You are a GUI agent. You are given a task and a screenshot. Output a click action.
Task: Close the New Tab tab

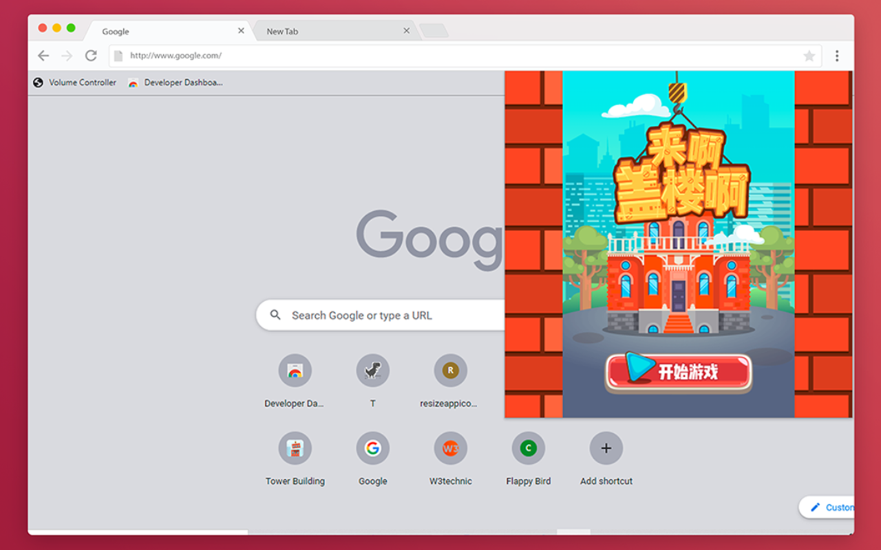tap(407, 31)
